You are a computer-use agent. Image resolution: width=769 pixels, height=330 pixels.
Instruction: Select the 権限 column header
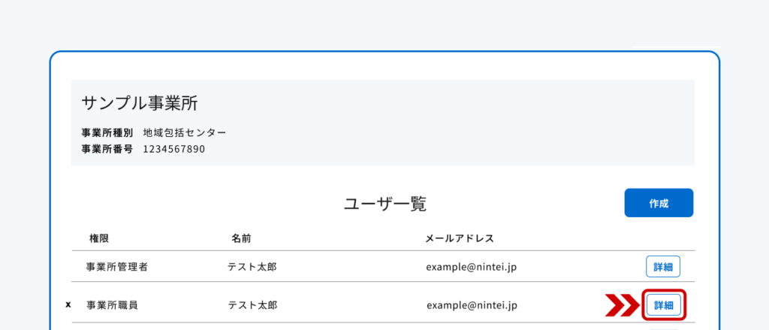click(99, 238)
